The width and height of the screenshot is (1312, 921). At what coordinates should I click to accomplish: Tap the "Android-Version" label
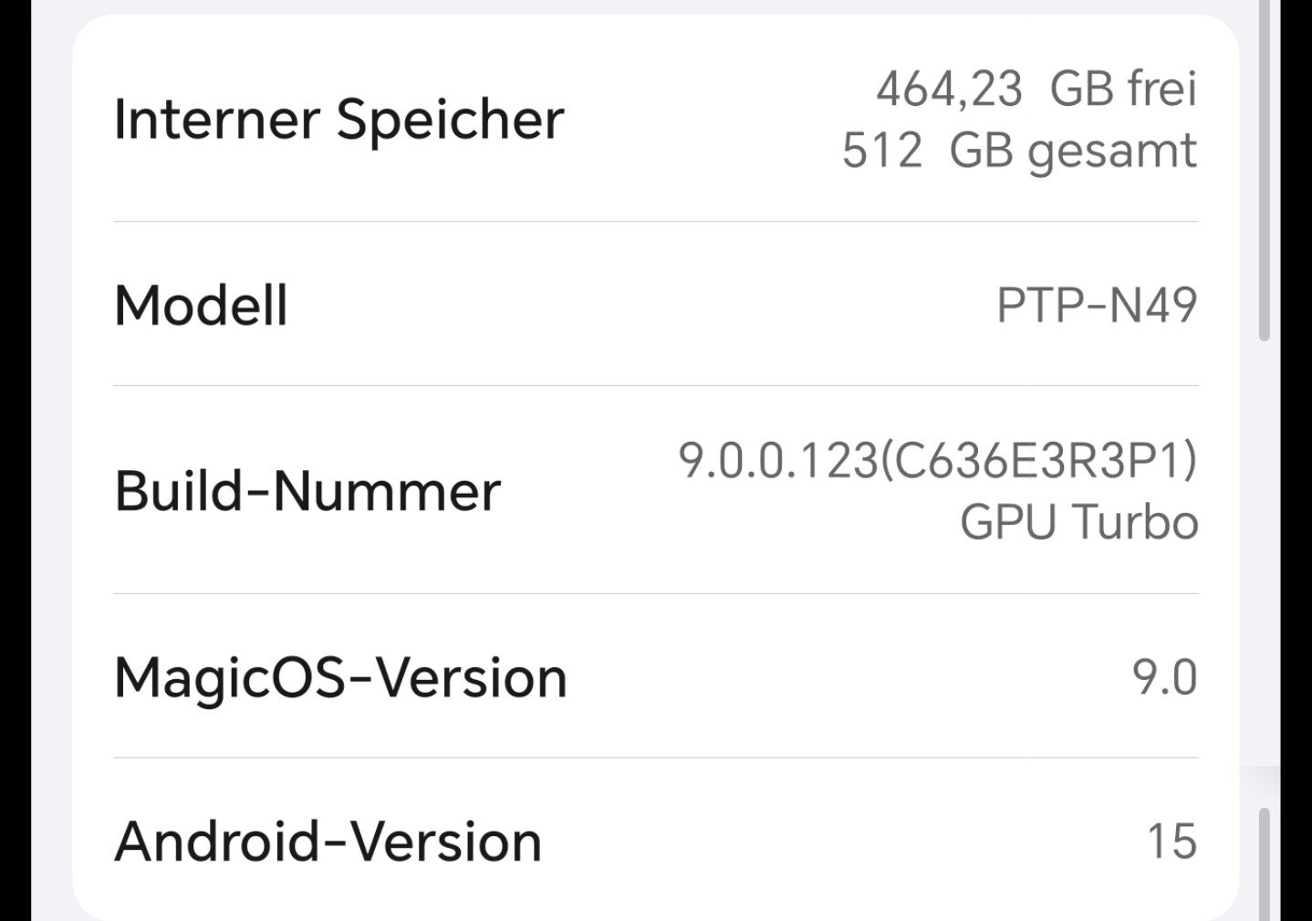point(328,842)
